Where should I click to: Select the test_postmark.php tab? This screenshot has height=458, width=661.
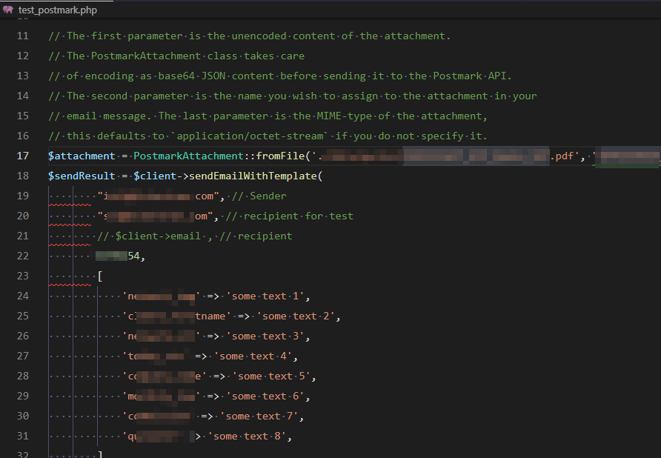tap(57, 10)
